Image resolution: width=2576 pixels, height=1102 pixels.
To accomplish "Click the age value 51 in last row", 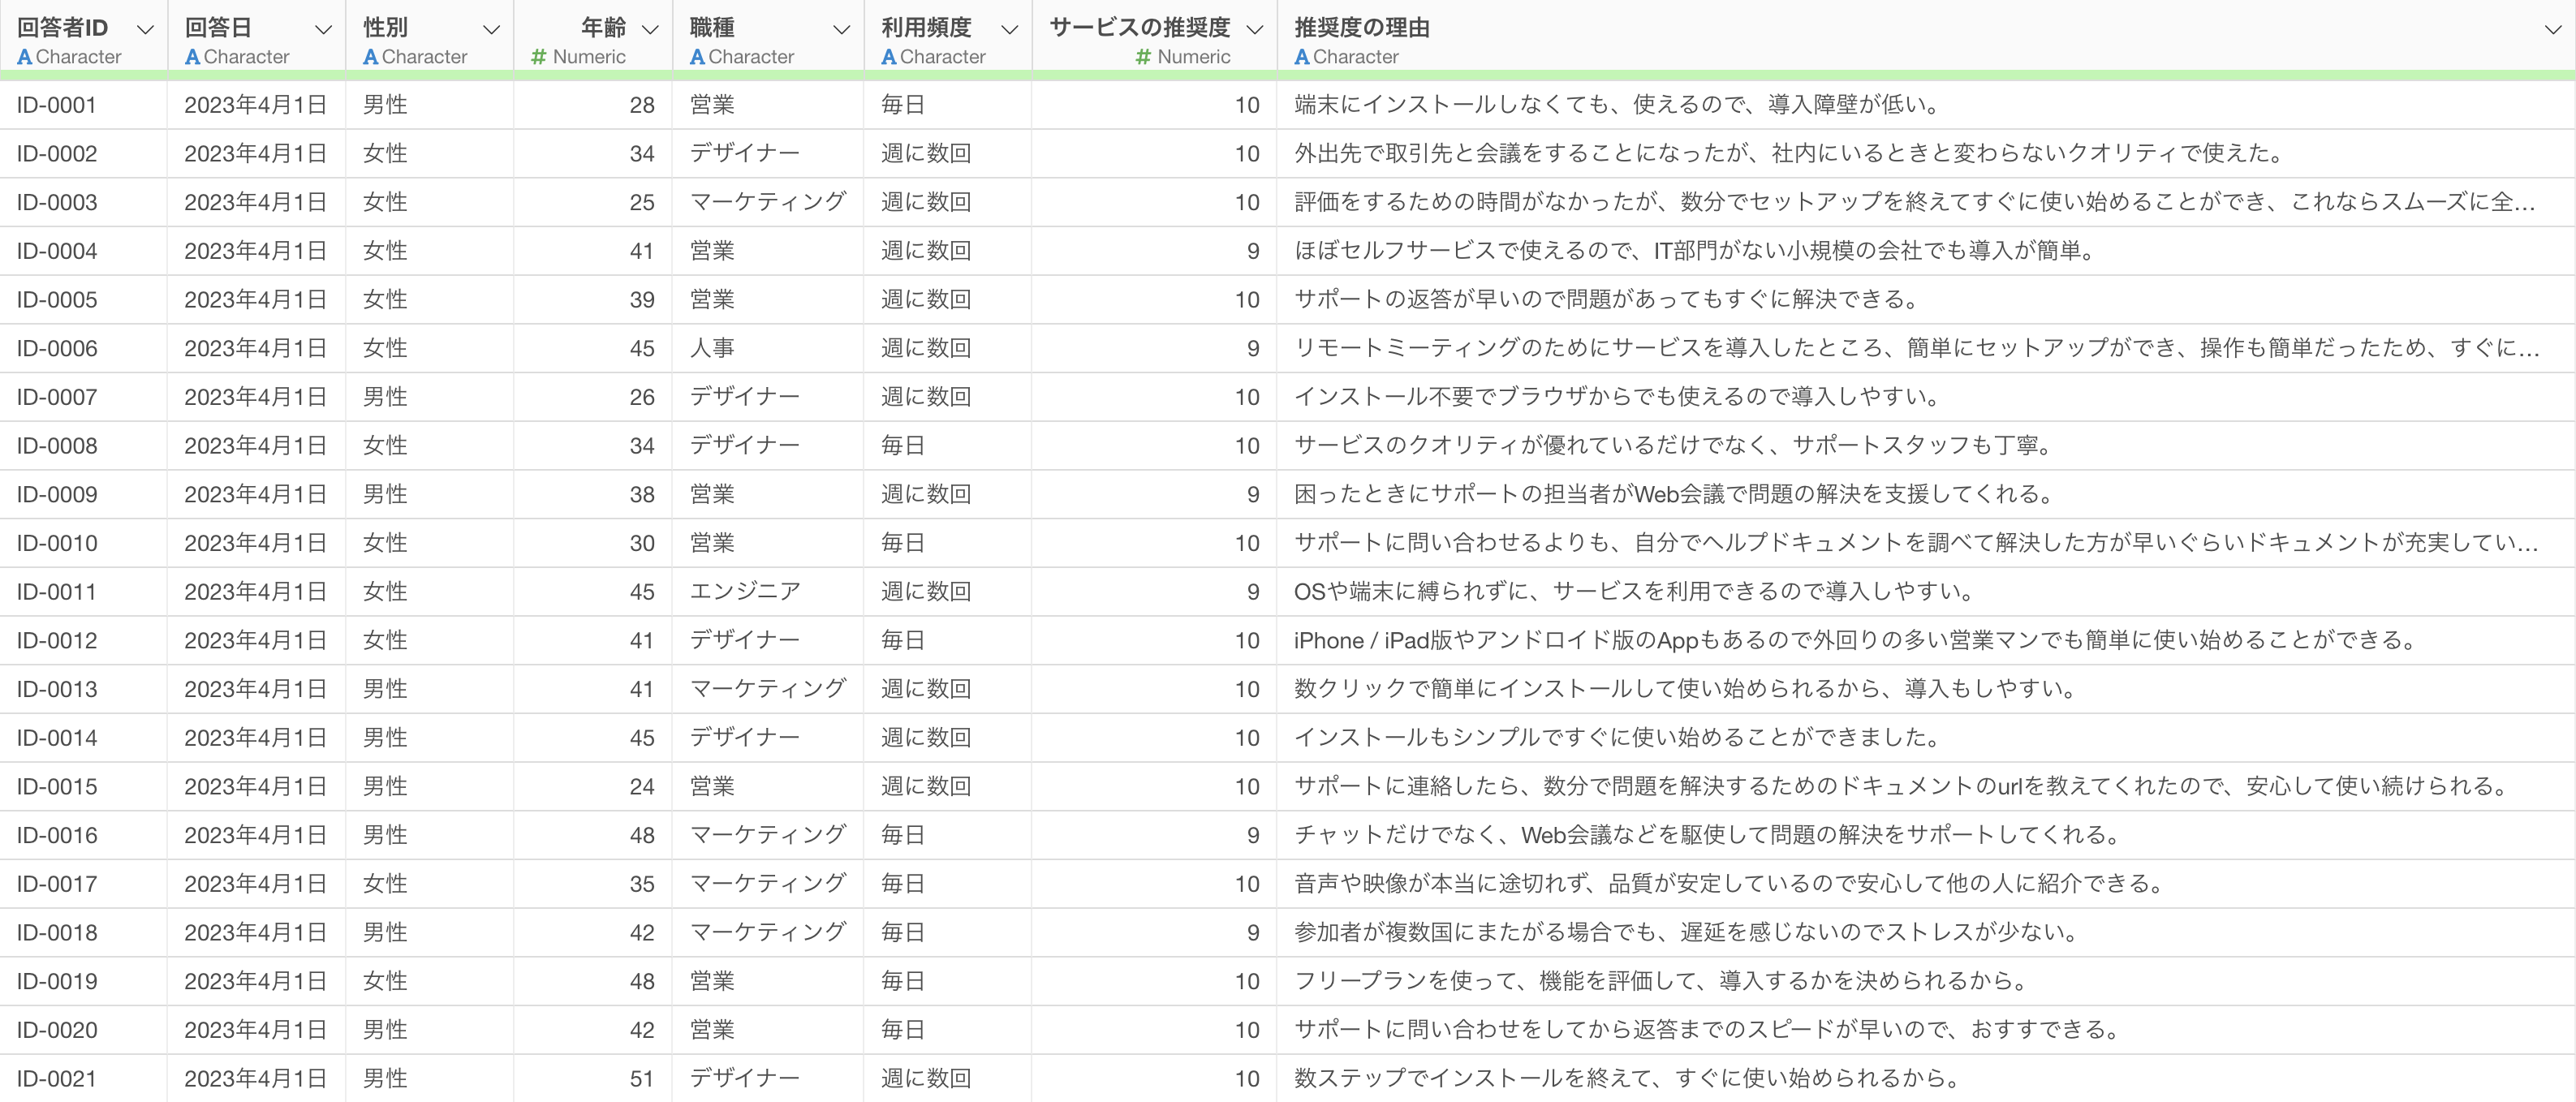I will [x=642, y=1079].
